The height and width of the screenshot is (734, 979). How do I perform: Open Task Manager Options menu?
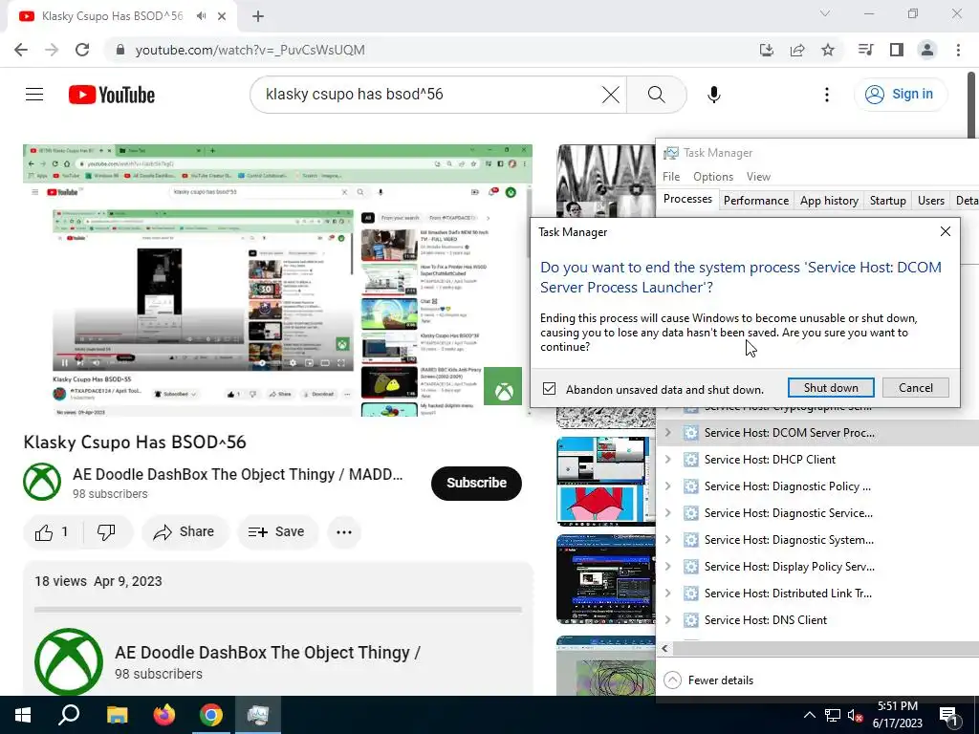[713, 177]
